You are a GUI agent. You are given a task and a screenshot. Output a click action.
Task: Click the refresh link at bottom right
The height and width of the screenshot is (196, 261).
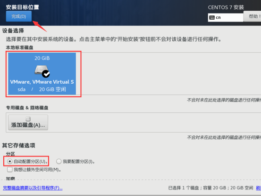click(259, 188)
